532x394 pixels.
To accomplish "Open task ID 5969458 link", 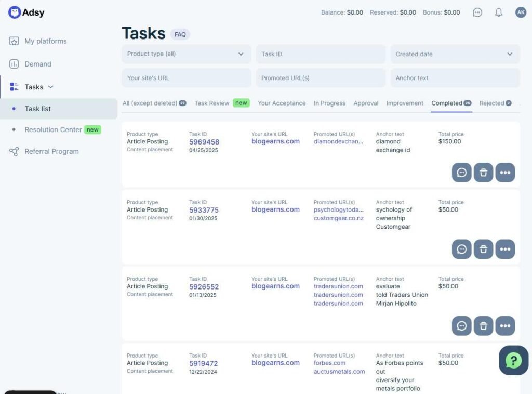I will (204, 142).
